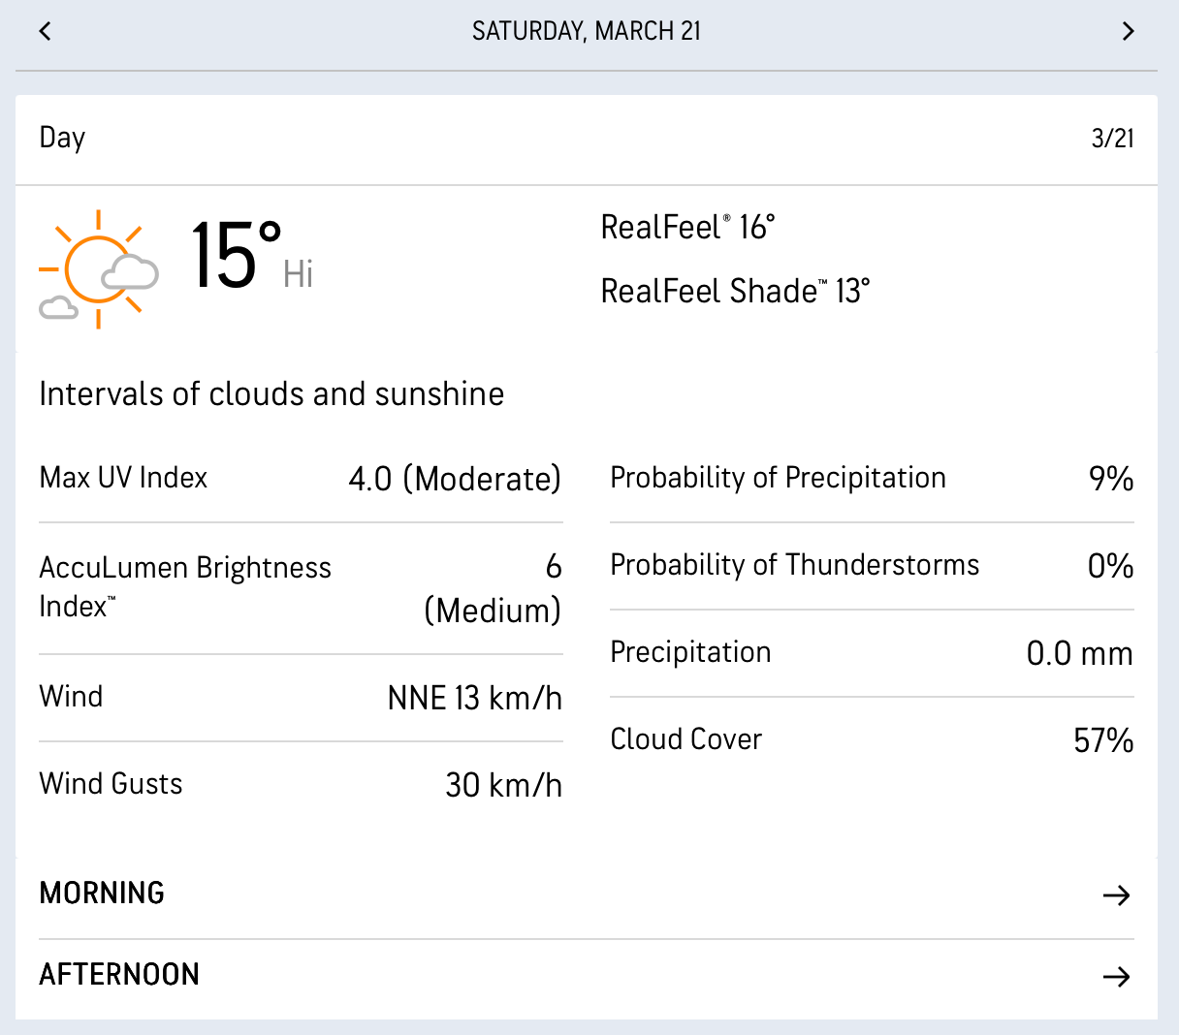Click the 3/21 date label

(x=1112, y=138)
